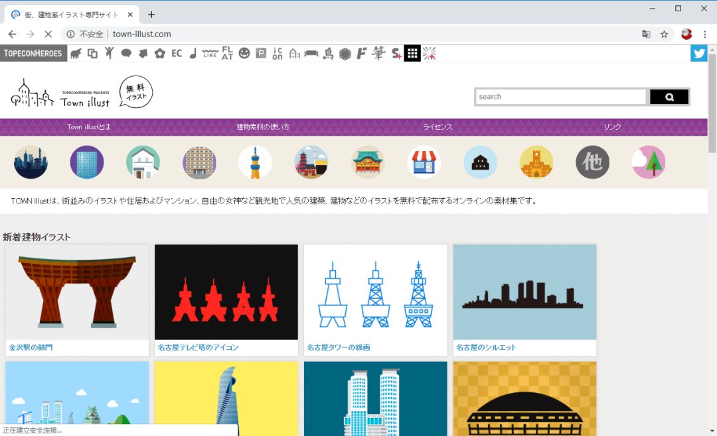Open the overlapping squares icon site
This screenshot has width=717, height=436.
tap(92, 54)
